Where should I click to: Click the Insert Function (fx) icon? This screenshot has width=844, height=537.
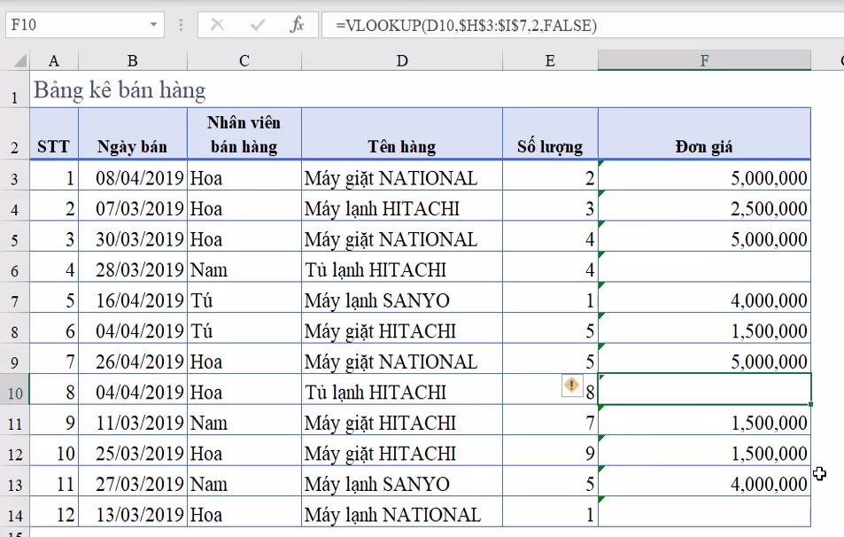coord(297,26)
